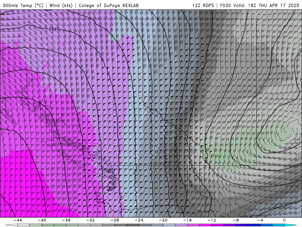The image size is (302, 227).
Task: Click the "Wind (kts)" header label
Action: pos(61,5)
